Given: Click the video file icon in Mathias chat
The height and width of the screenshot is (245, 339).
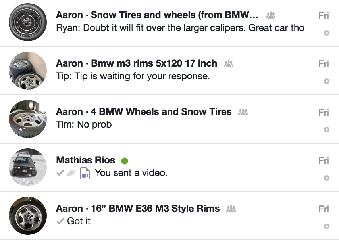Looking at the screenshot, I should pos(85,173).
